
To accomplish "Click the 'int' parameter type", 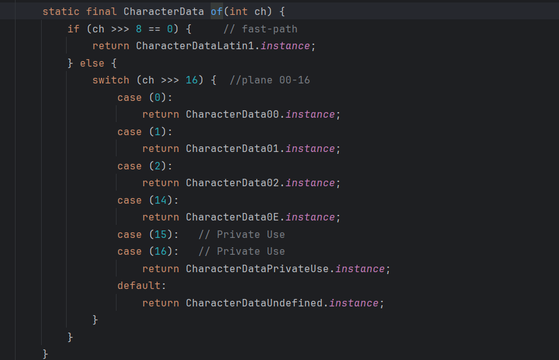I will (239, 11).
